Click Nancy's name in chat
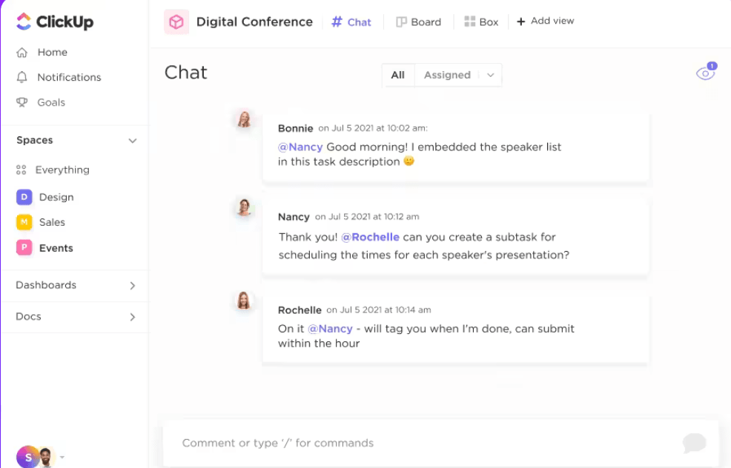 tap(294, 216)
